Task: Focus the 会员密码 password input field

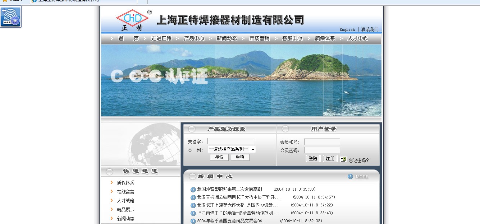Action: 322,150
